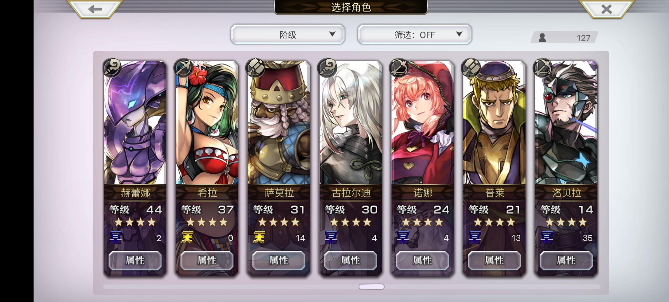The height and width of the screenshot is (302, 669).
Task: Go back using the arrow button
Action: click(95, 9)
